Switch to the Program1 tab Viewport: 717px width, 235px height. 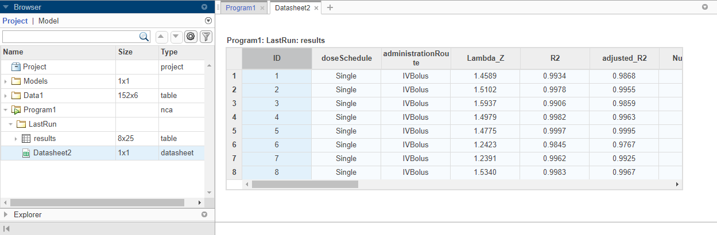tap(240, 8)
